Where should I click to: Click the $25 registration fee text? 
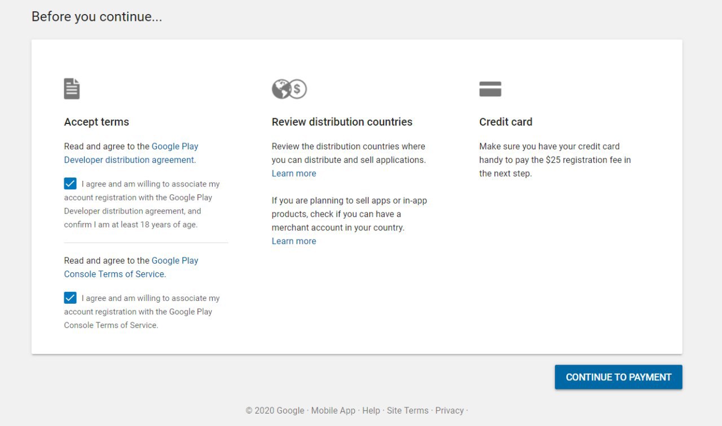[x=582, y=160]
